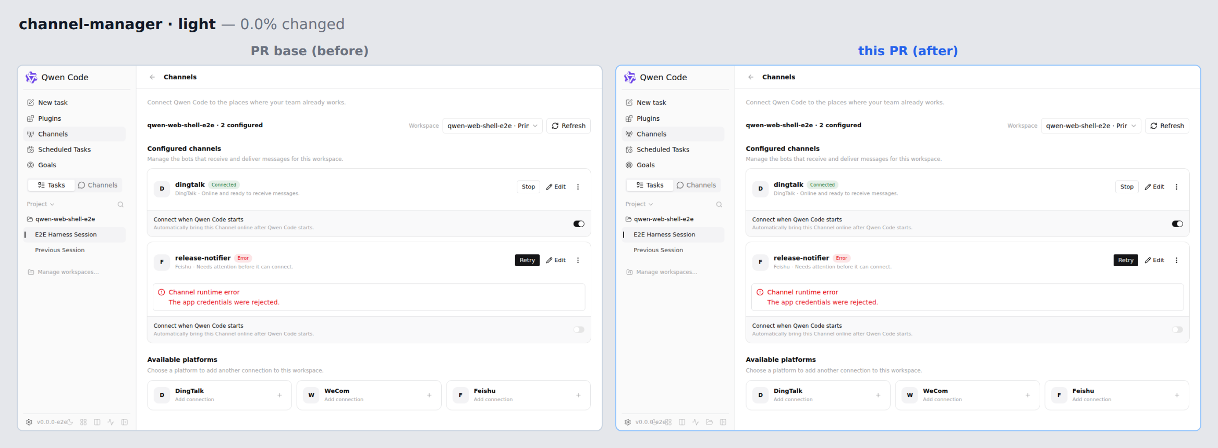The height and width of the screenshot is (448, 1218).
Task: Click Refresh button in before panel
Action: [568, 126]
